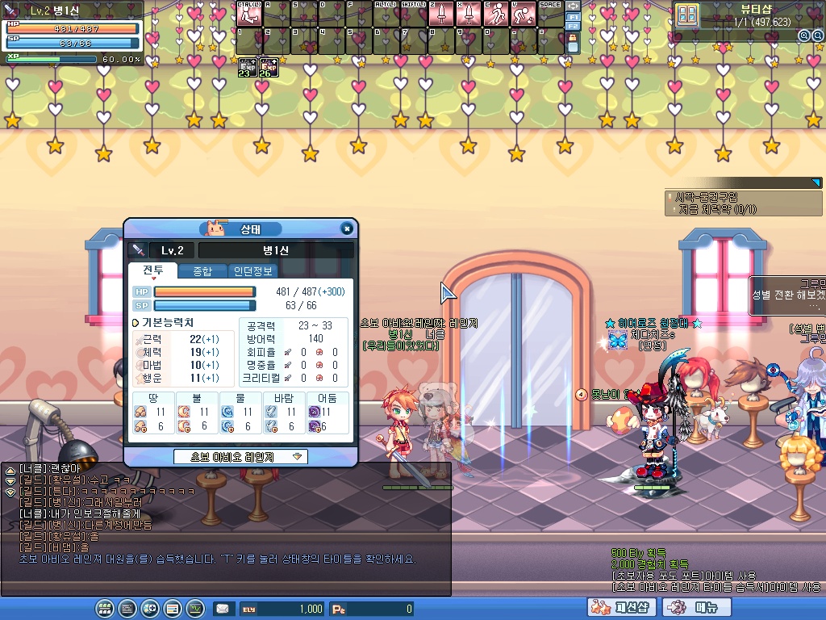Screen dimensions: 826x620
Task: Click the XP progress bar at top left
Action: (52, 59)
